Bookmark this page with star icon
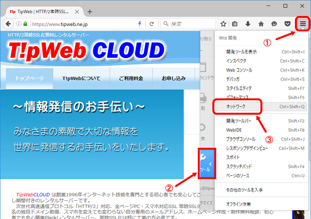Screen dimensions: 311x219 224,24
